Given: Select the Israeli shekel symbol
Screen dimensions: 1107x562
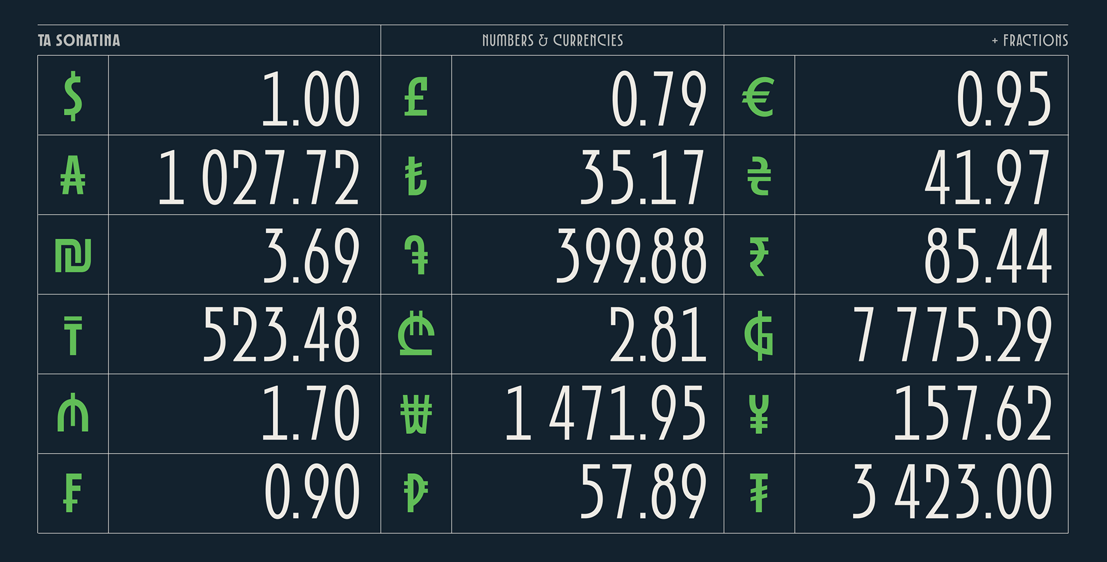Looking at the screenshot, I should (x=73, y=255).
